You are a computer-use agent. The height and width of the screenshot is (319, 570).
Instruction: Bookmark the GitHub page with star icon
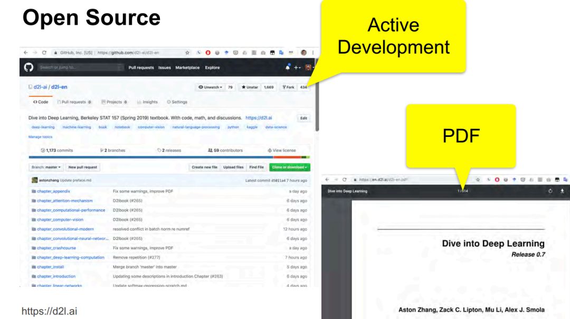click(187, 53)
